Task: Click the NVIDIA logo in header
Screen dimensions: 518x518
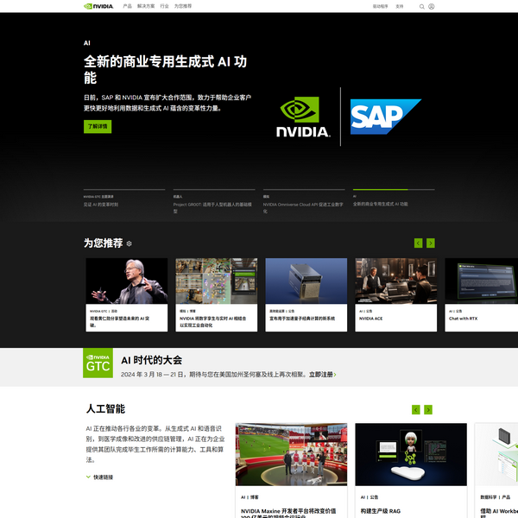Action: click(x=98, y=6)
